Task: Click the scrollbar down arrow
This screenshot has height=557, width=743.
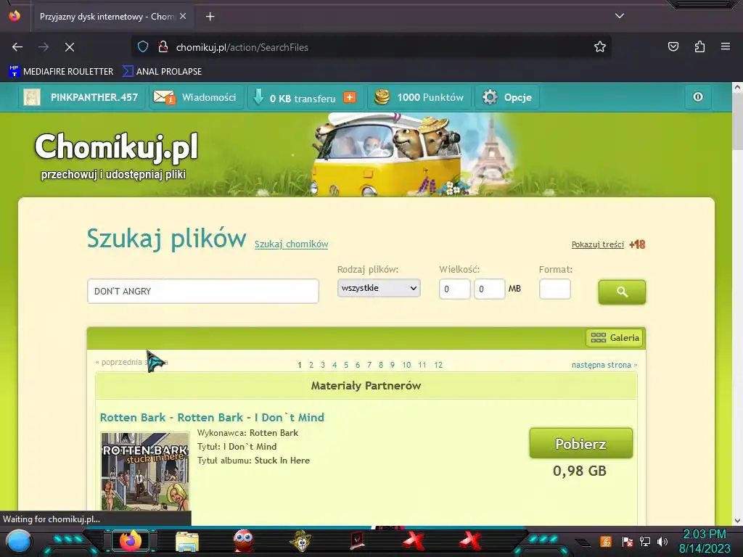Action: click(737, 521)
